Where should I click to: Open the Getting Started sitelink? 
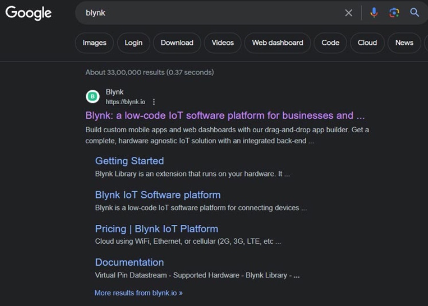coord(129,161)
